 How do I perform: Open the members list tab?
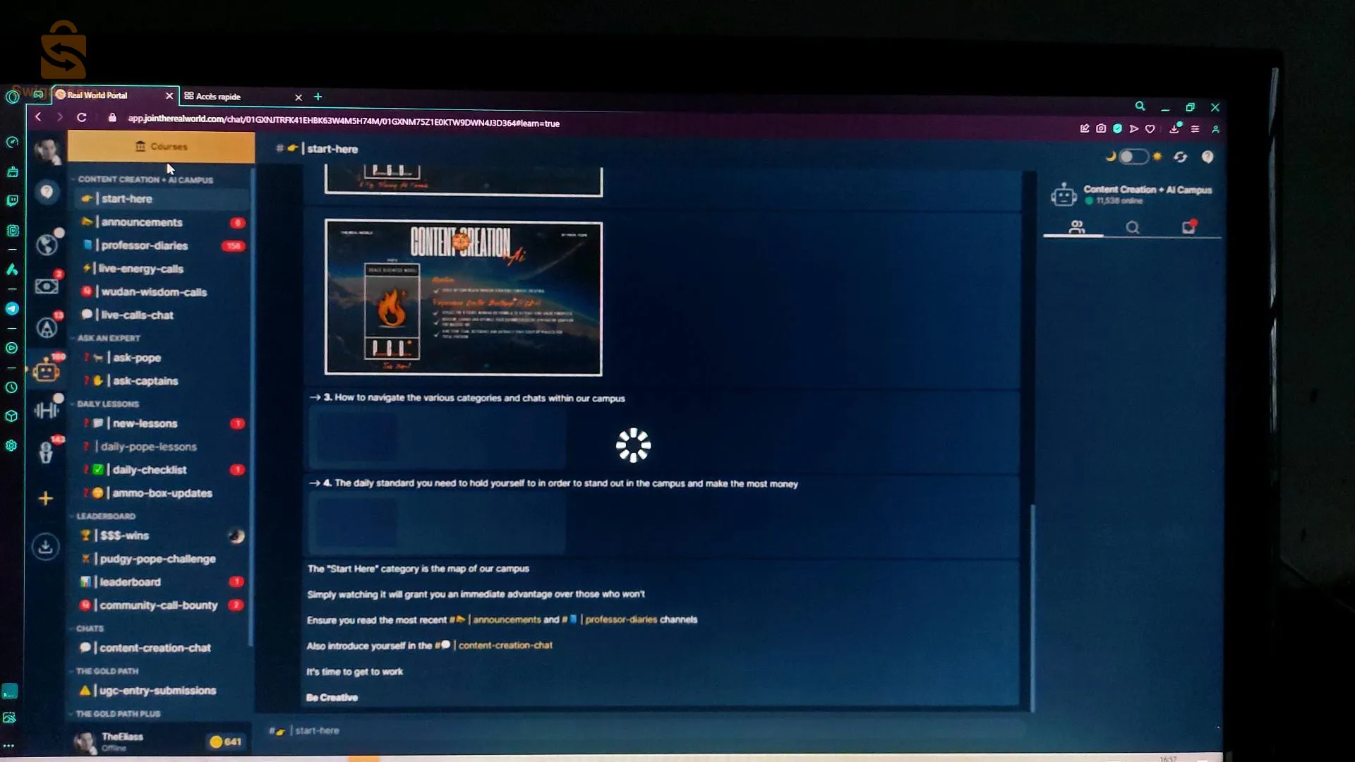pyautogui.click(x=1076, y=227)
